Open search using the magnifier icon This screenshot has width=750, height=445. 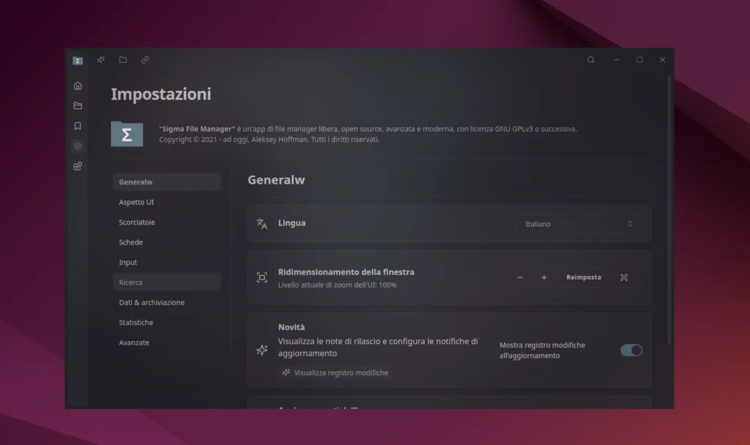[x=590, y=60]
